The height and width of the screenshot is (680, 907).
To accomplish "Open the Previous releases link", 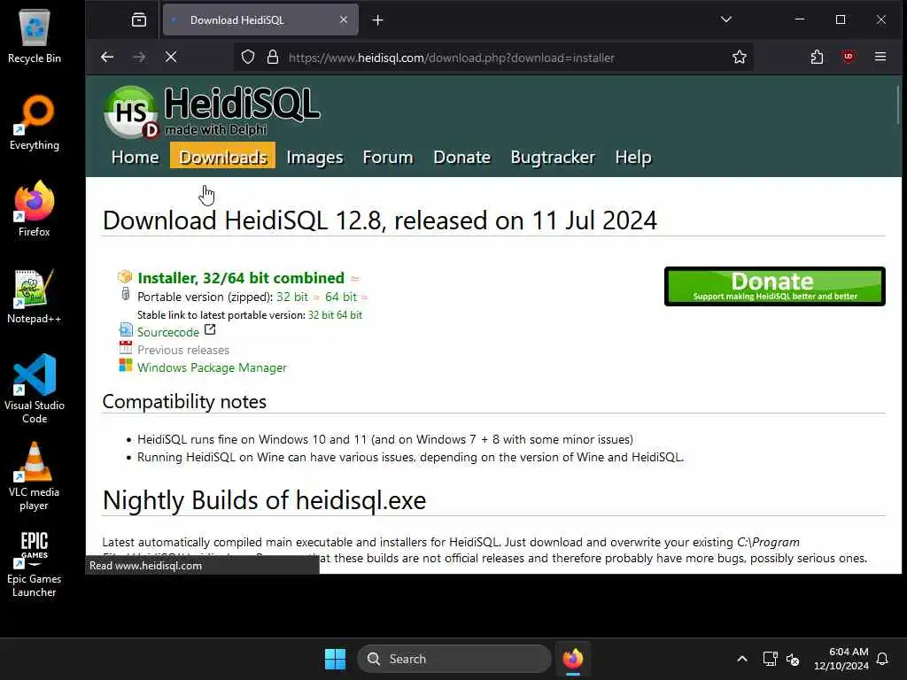I will (182, 350).
